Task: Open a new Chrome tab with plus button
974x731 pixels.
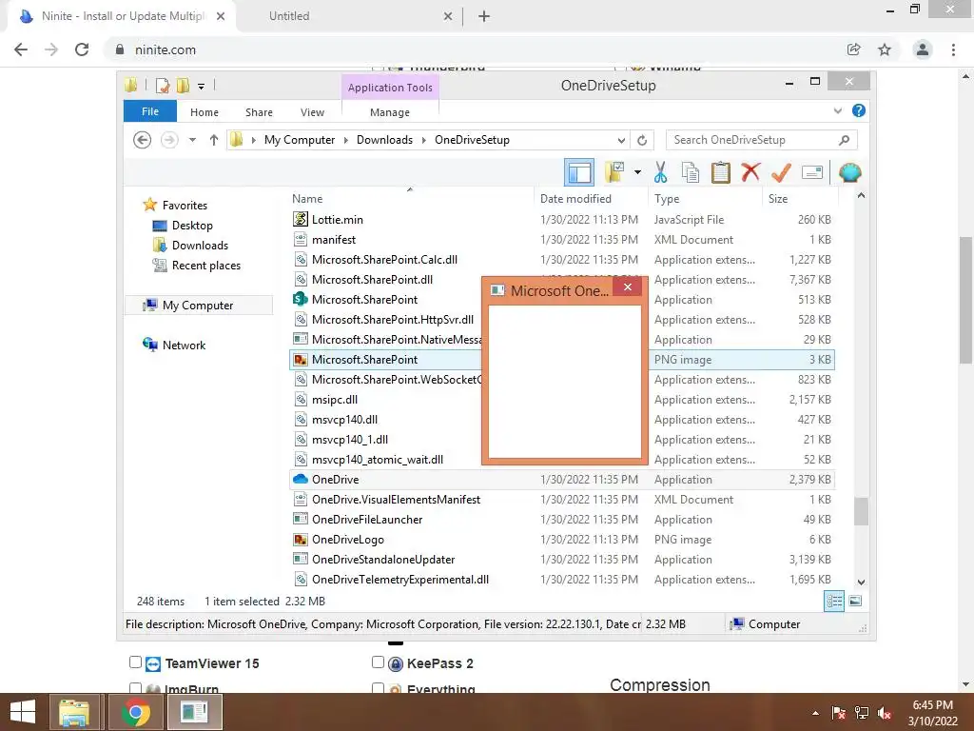Action: point(484,16)
